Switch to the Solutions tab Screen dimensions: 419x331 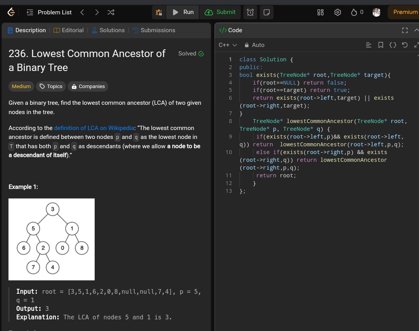tap(108, 30)
